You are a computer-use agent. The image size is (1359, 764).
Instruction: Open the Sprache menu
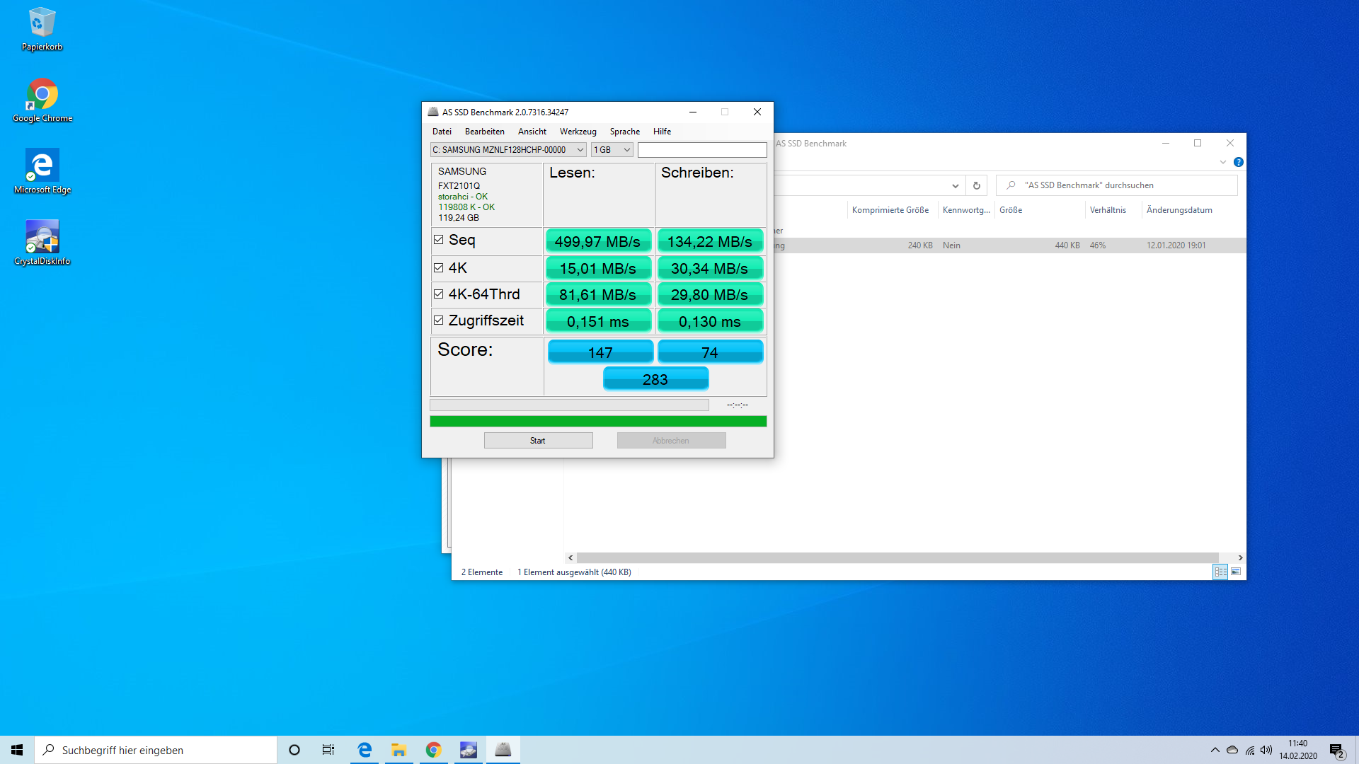pyautogui.click(x=625, y=132)
